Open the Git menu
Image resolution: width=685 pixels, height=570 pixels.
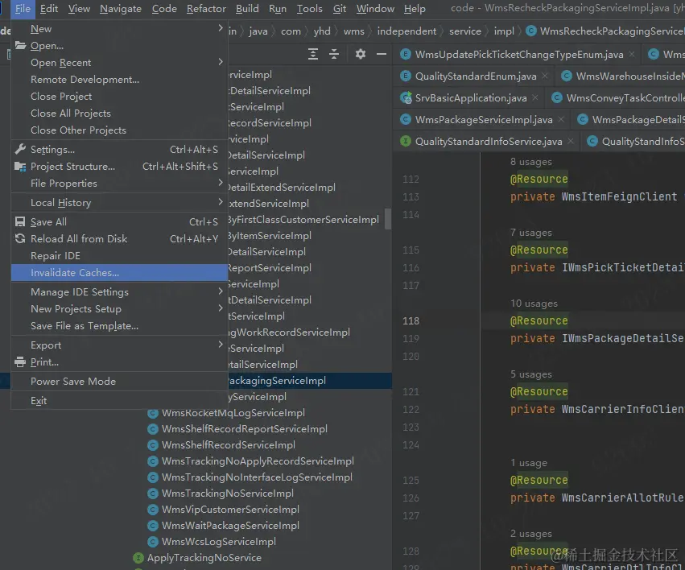340,9
